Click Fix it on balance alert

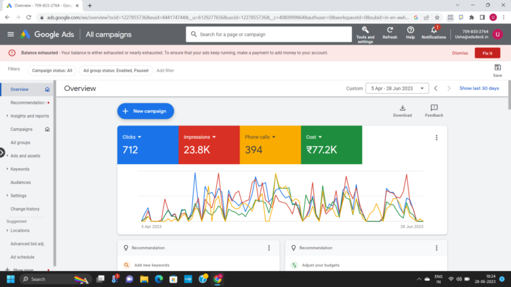[x=487, y=53]
